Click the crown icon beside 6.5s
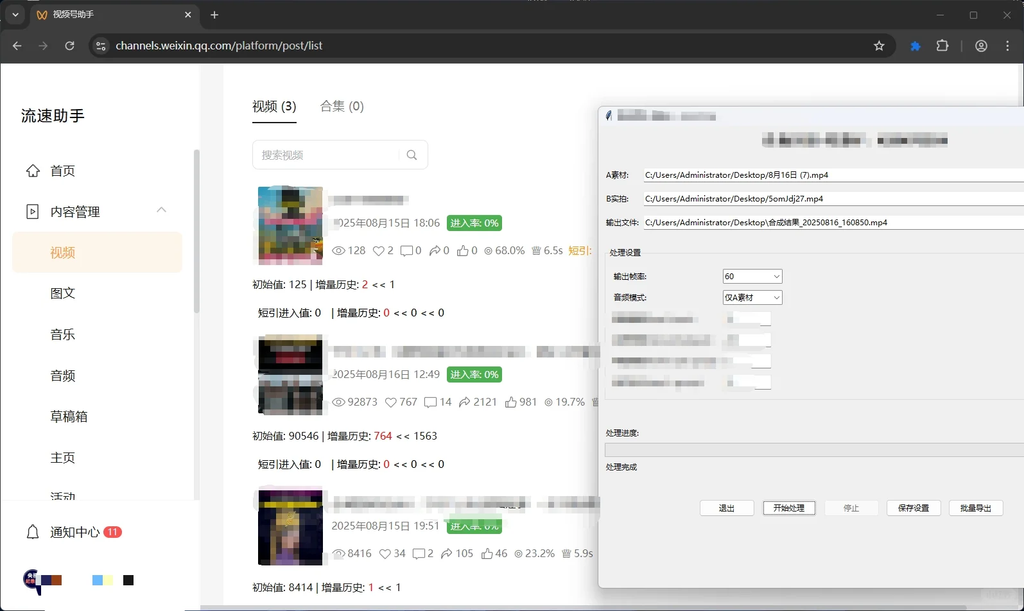 click(536, 250)
